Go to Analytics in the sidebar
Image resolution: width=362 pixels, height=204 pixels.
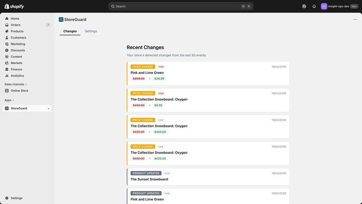[27, 76]
